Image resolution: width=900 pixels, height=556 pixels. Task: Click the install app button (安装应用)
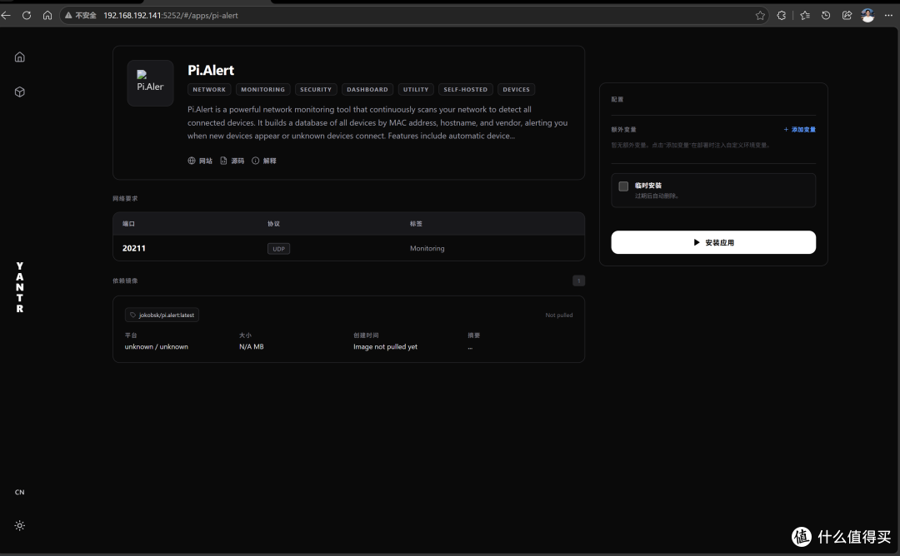pyautogui.click(x=712, y=242)
